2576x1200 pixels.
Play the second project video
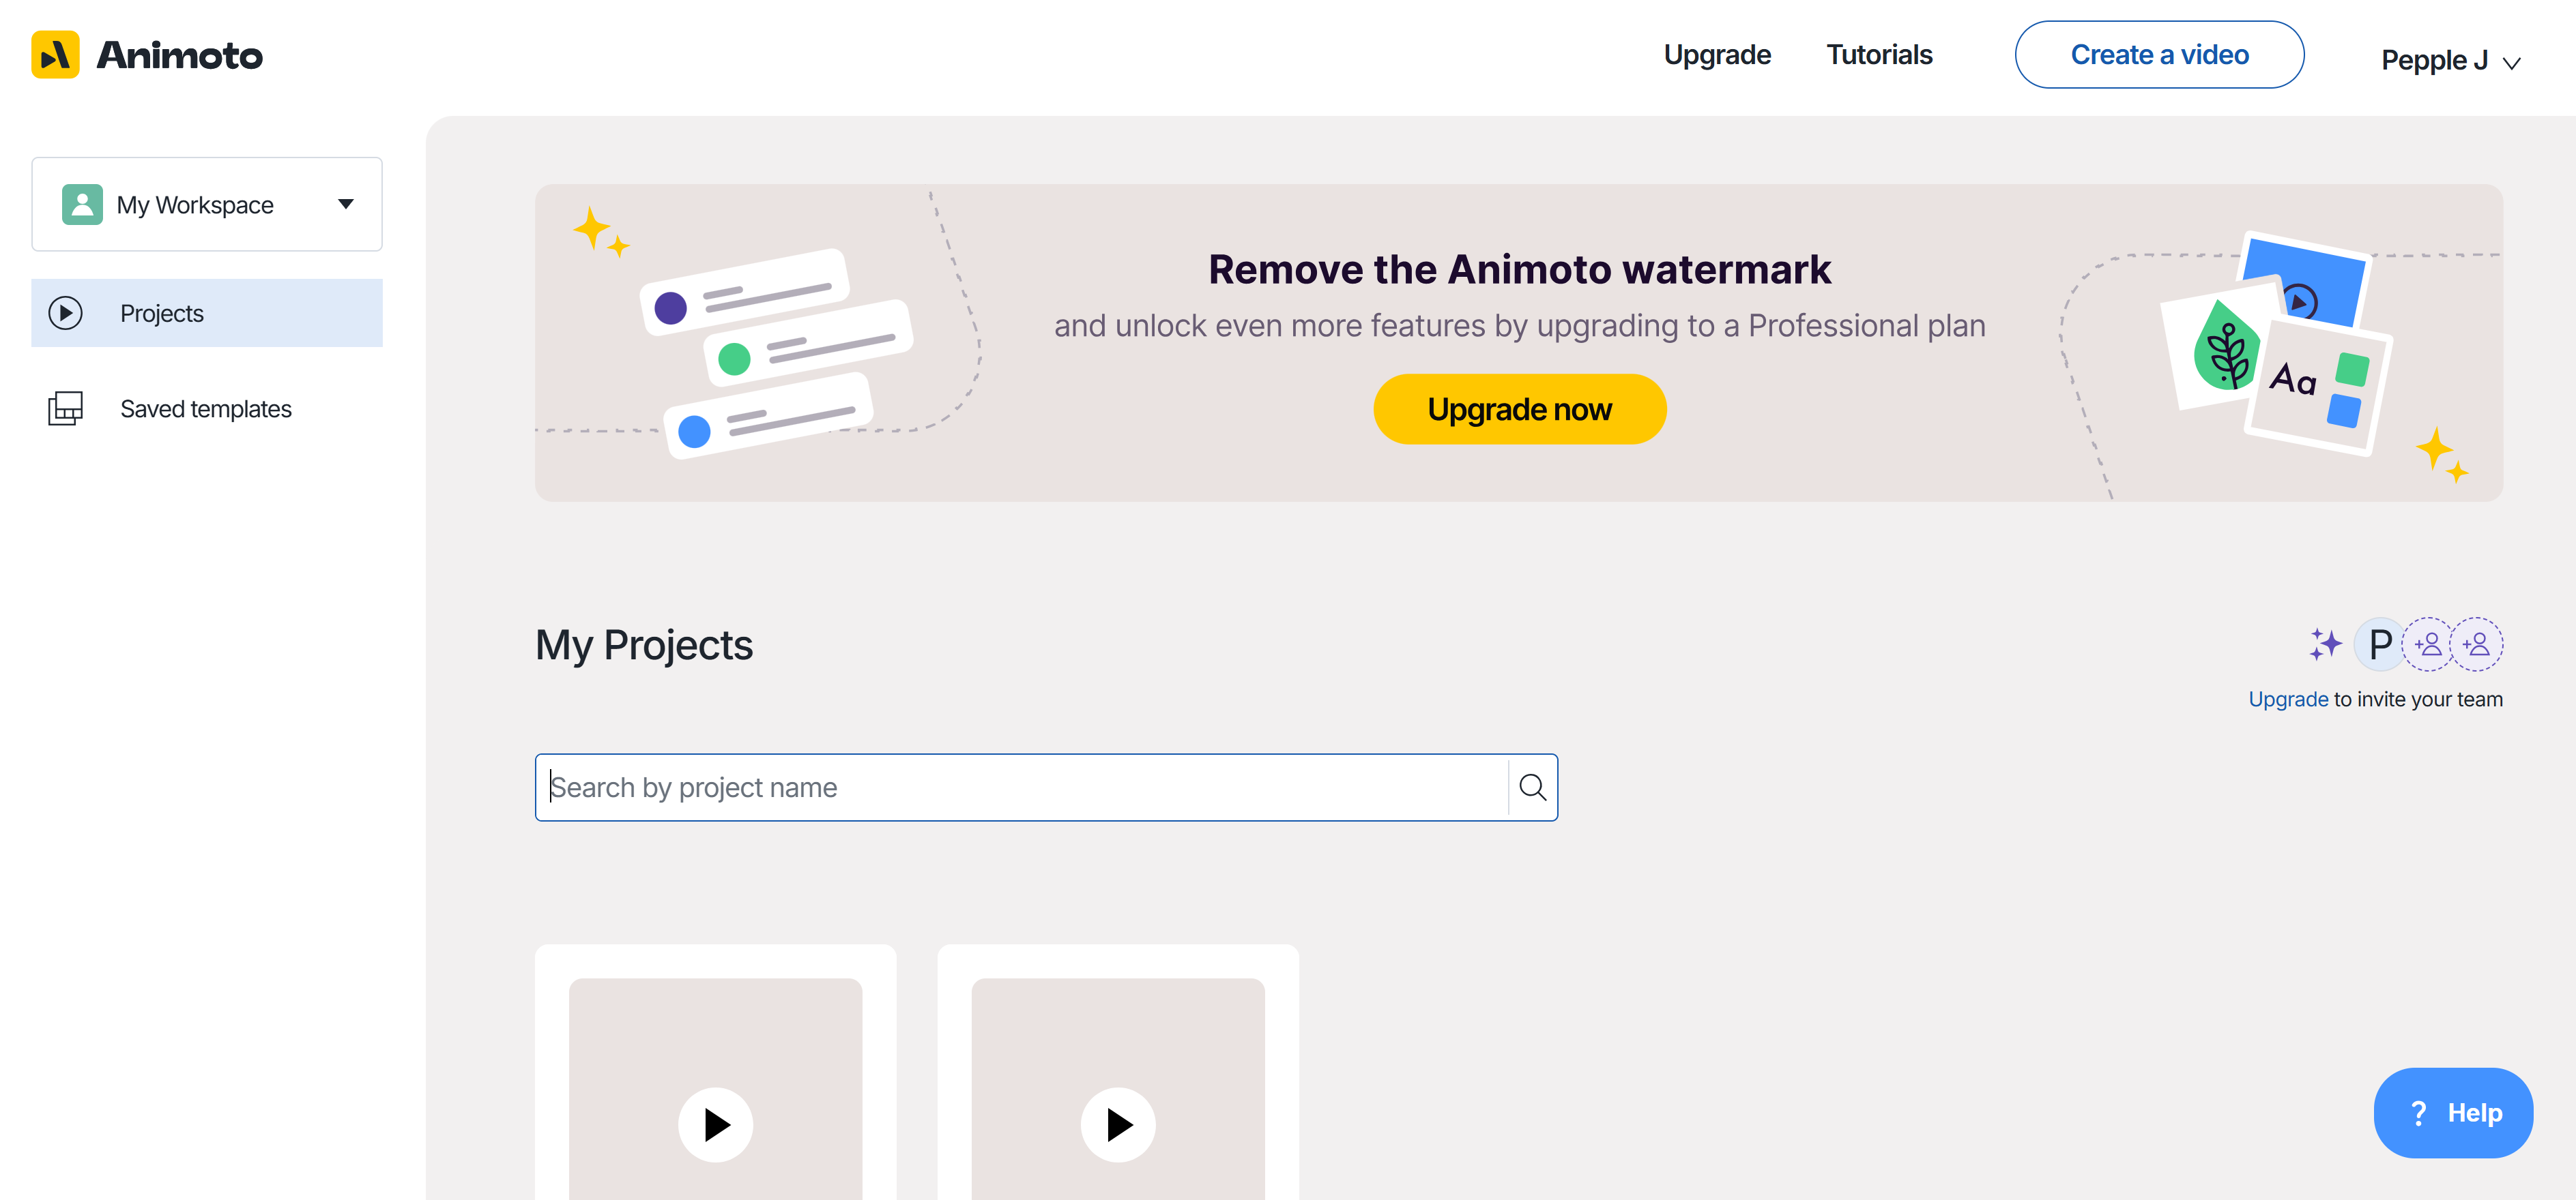tap(1118, 1124)
